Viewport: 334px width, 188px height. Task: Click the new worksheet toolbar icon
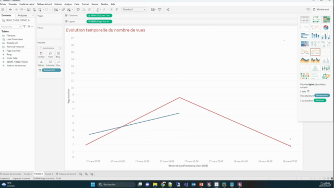(x=56, y=9)
